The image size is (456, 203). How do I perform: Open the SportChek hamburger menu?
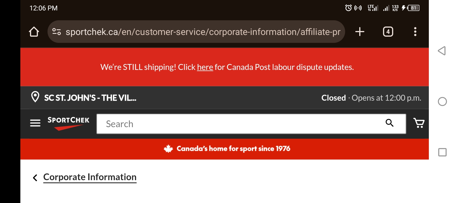tap(35, 123)
